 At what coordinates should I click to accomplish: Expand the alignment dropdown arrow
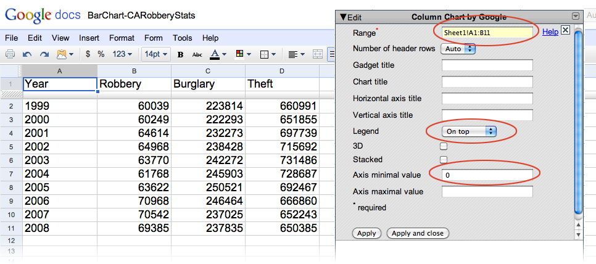pyautogui.click(x=302, y=55)
